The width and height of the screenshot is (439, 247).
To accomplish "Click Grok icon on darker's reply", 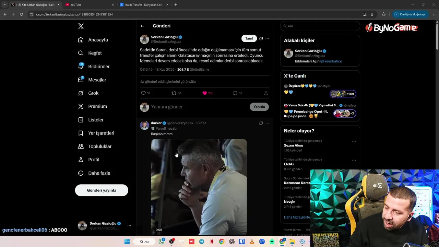I will click(x=261, y=123).
